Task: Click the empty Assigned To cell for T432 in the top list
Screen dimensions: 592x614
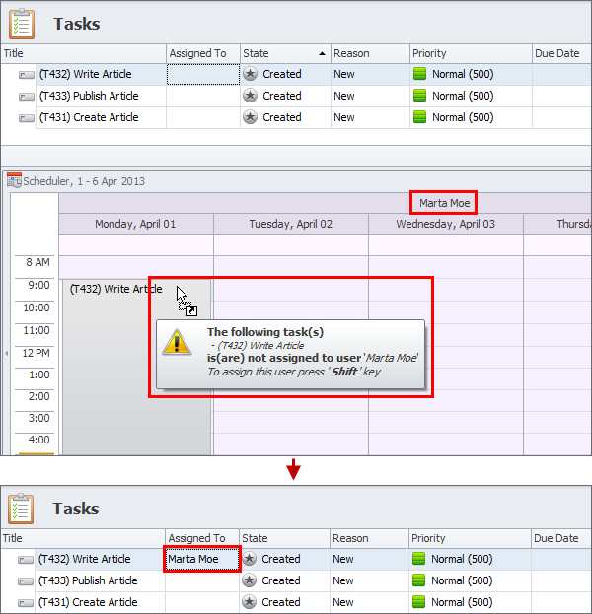Action: click(x=202, y=74)
